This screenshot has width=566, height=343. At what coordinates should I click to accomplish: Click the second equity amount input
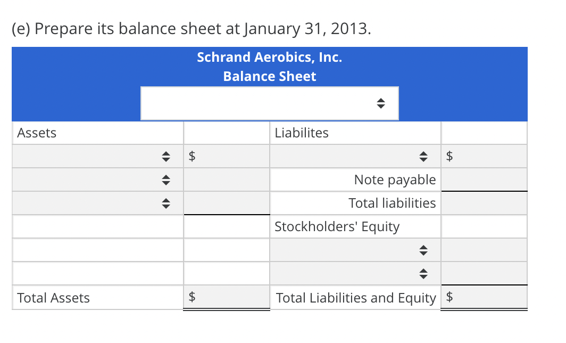pyautogui.click(x=484, y=273)
